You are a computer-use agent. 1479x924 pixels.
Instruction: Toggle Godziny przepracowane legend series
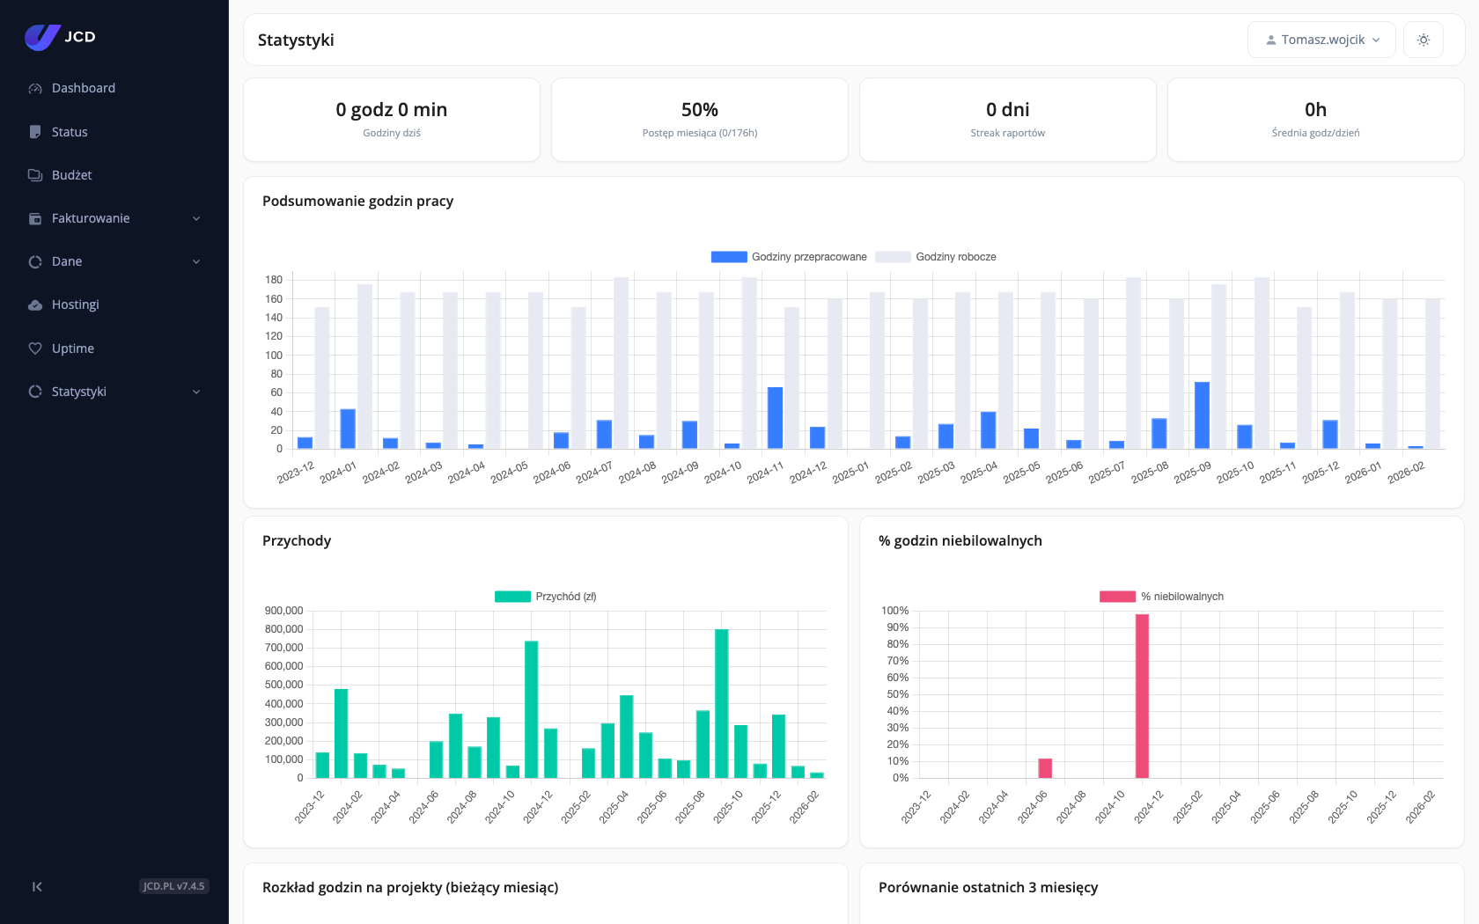[x=789, y=257]
